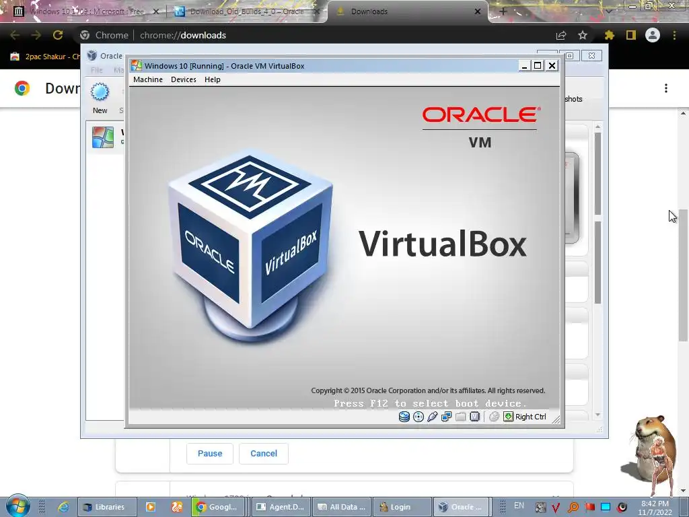Open the optical disc icon in VM status bar
Viewport: 689px width, 517px height.
pos(419,416)
